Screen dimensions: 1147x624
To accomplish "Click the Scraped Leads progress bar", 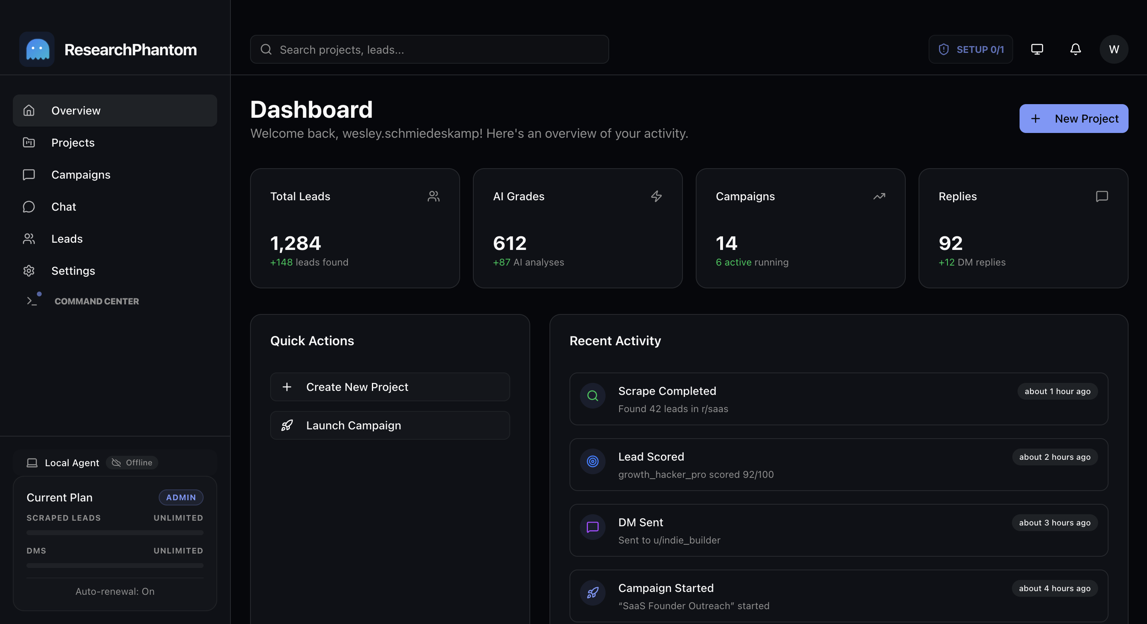I will [x=115, y=532].
